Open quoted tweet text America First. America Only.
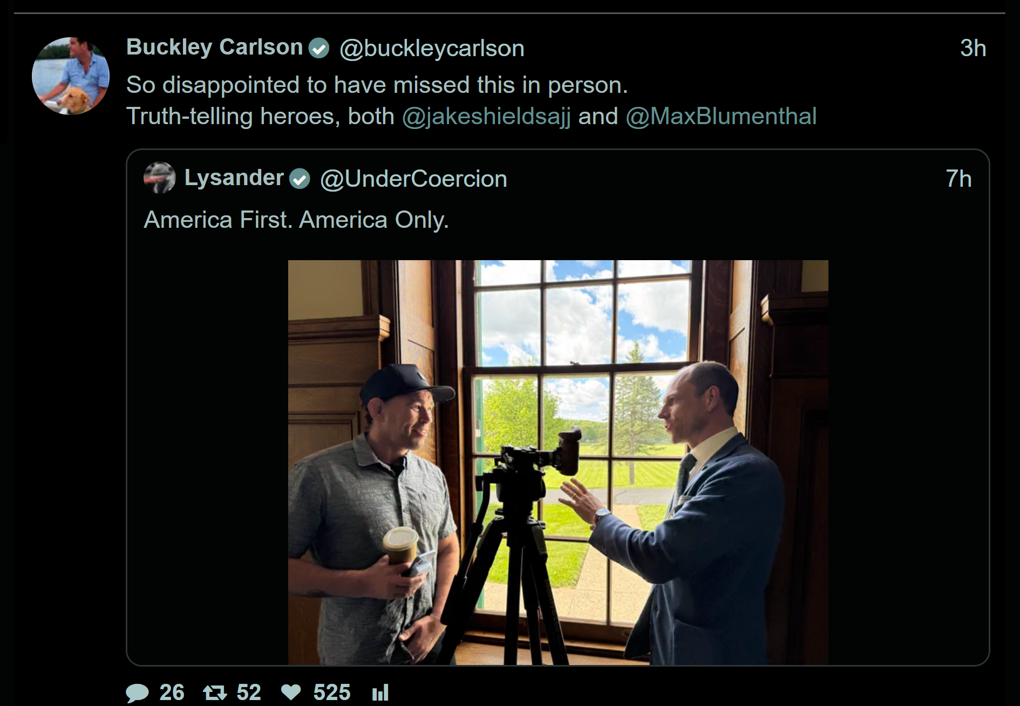1020x706 pixels. pyautogui.click(x=296, y=220)
